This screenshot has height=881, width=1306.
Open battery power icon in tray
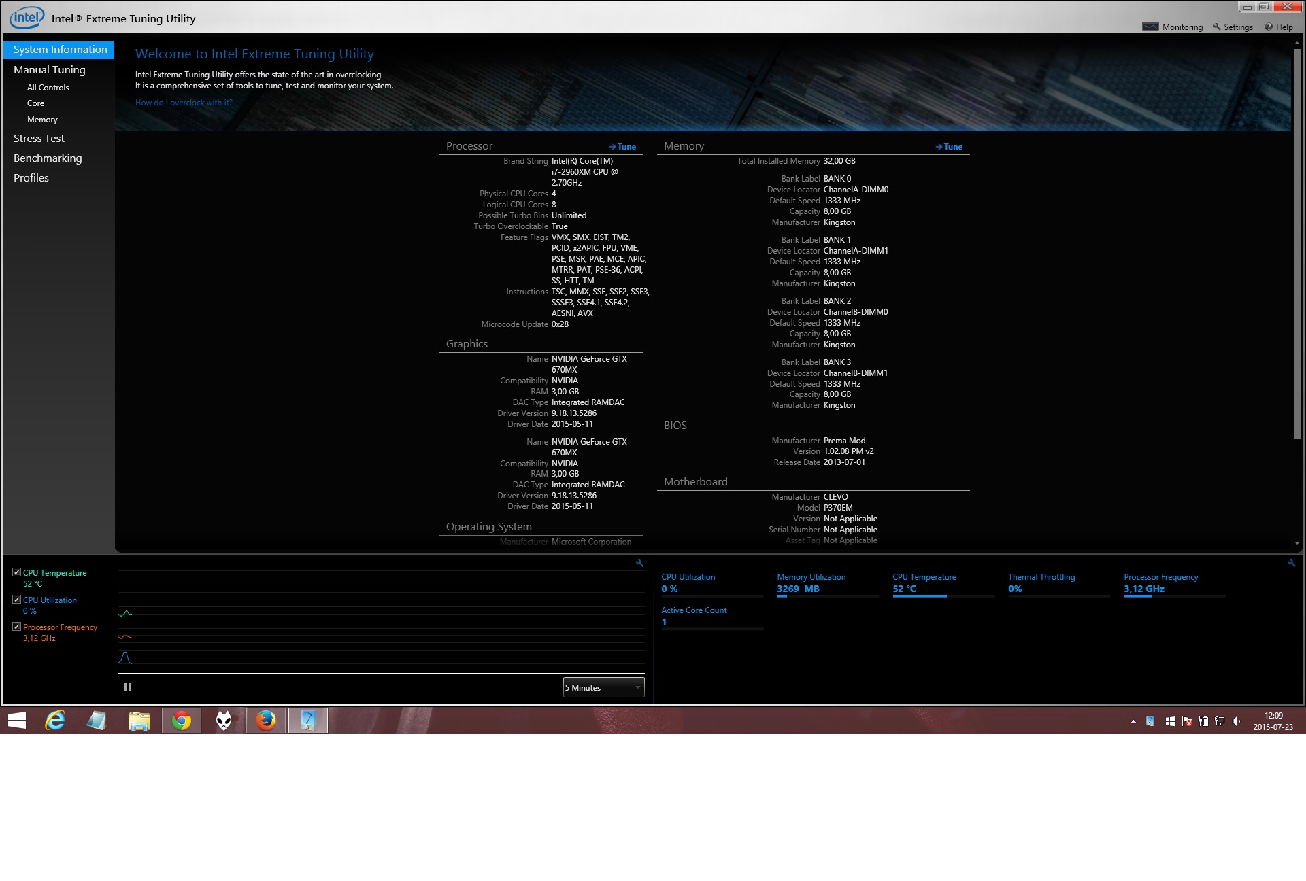coord(1203,721)
